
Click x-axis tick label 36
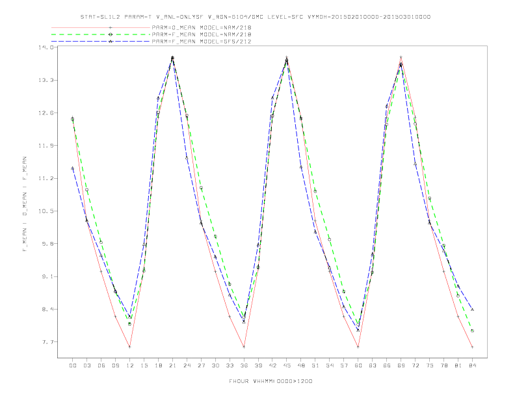[244, 365]
